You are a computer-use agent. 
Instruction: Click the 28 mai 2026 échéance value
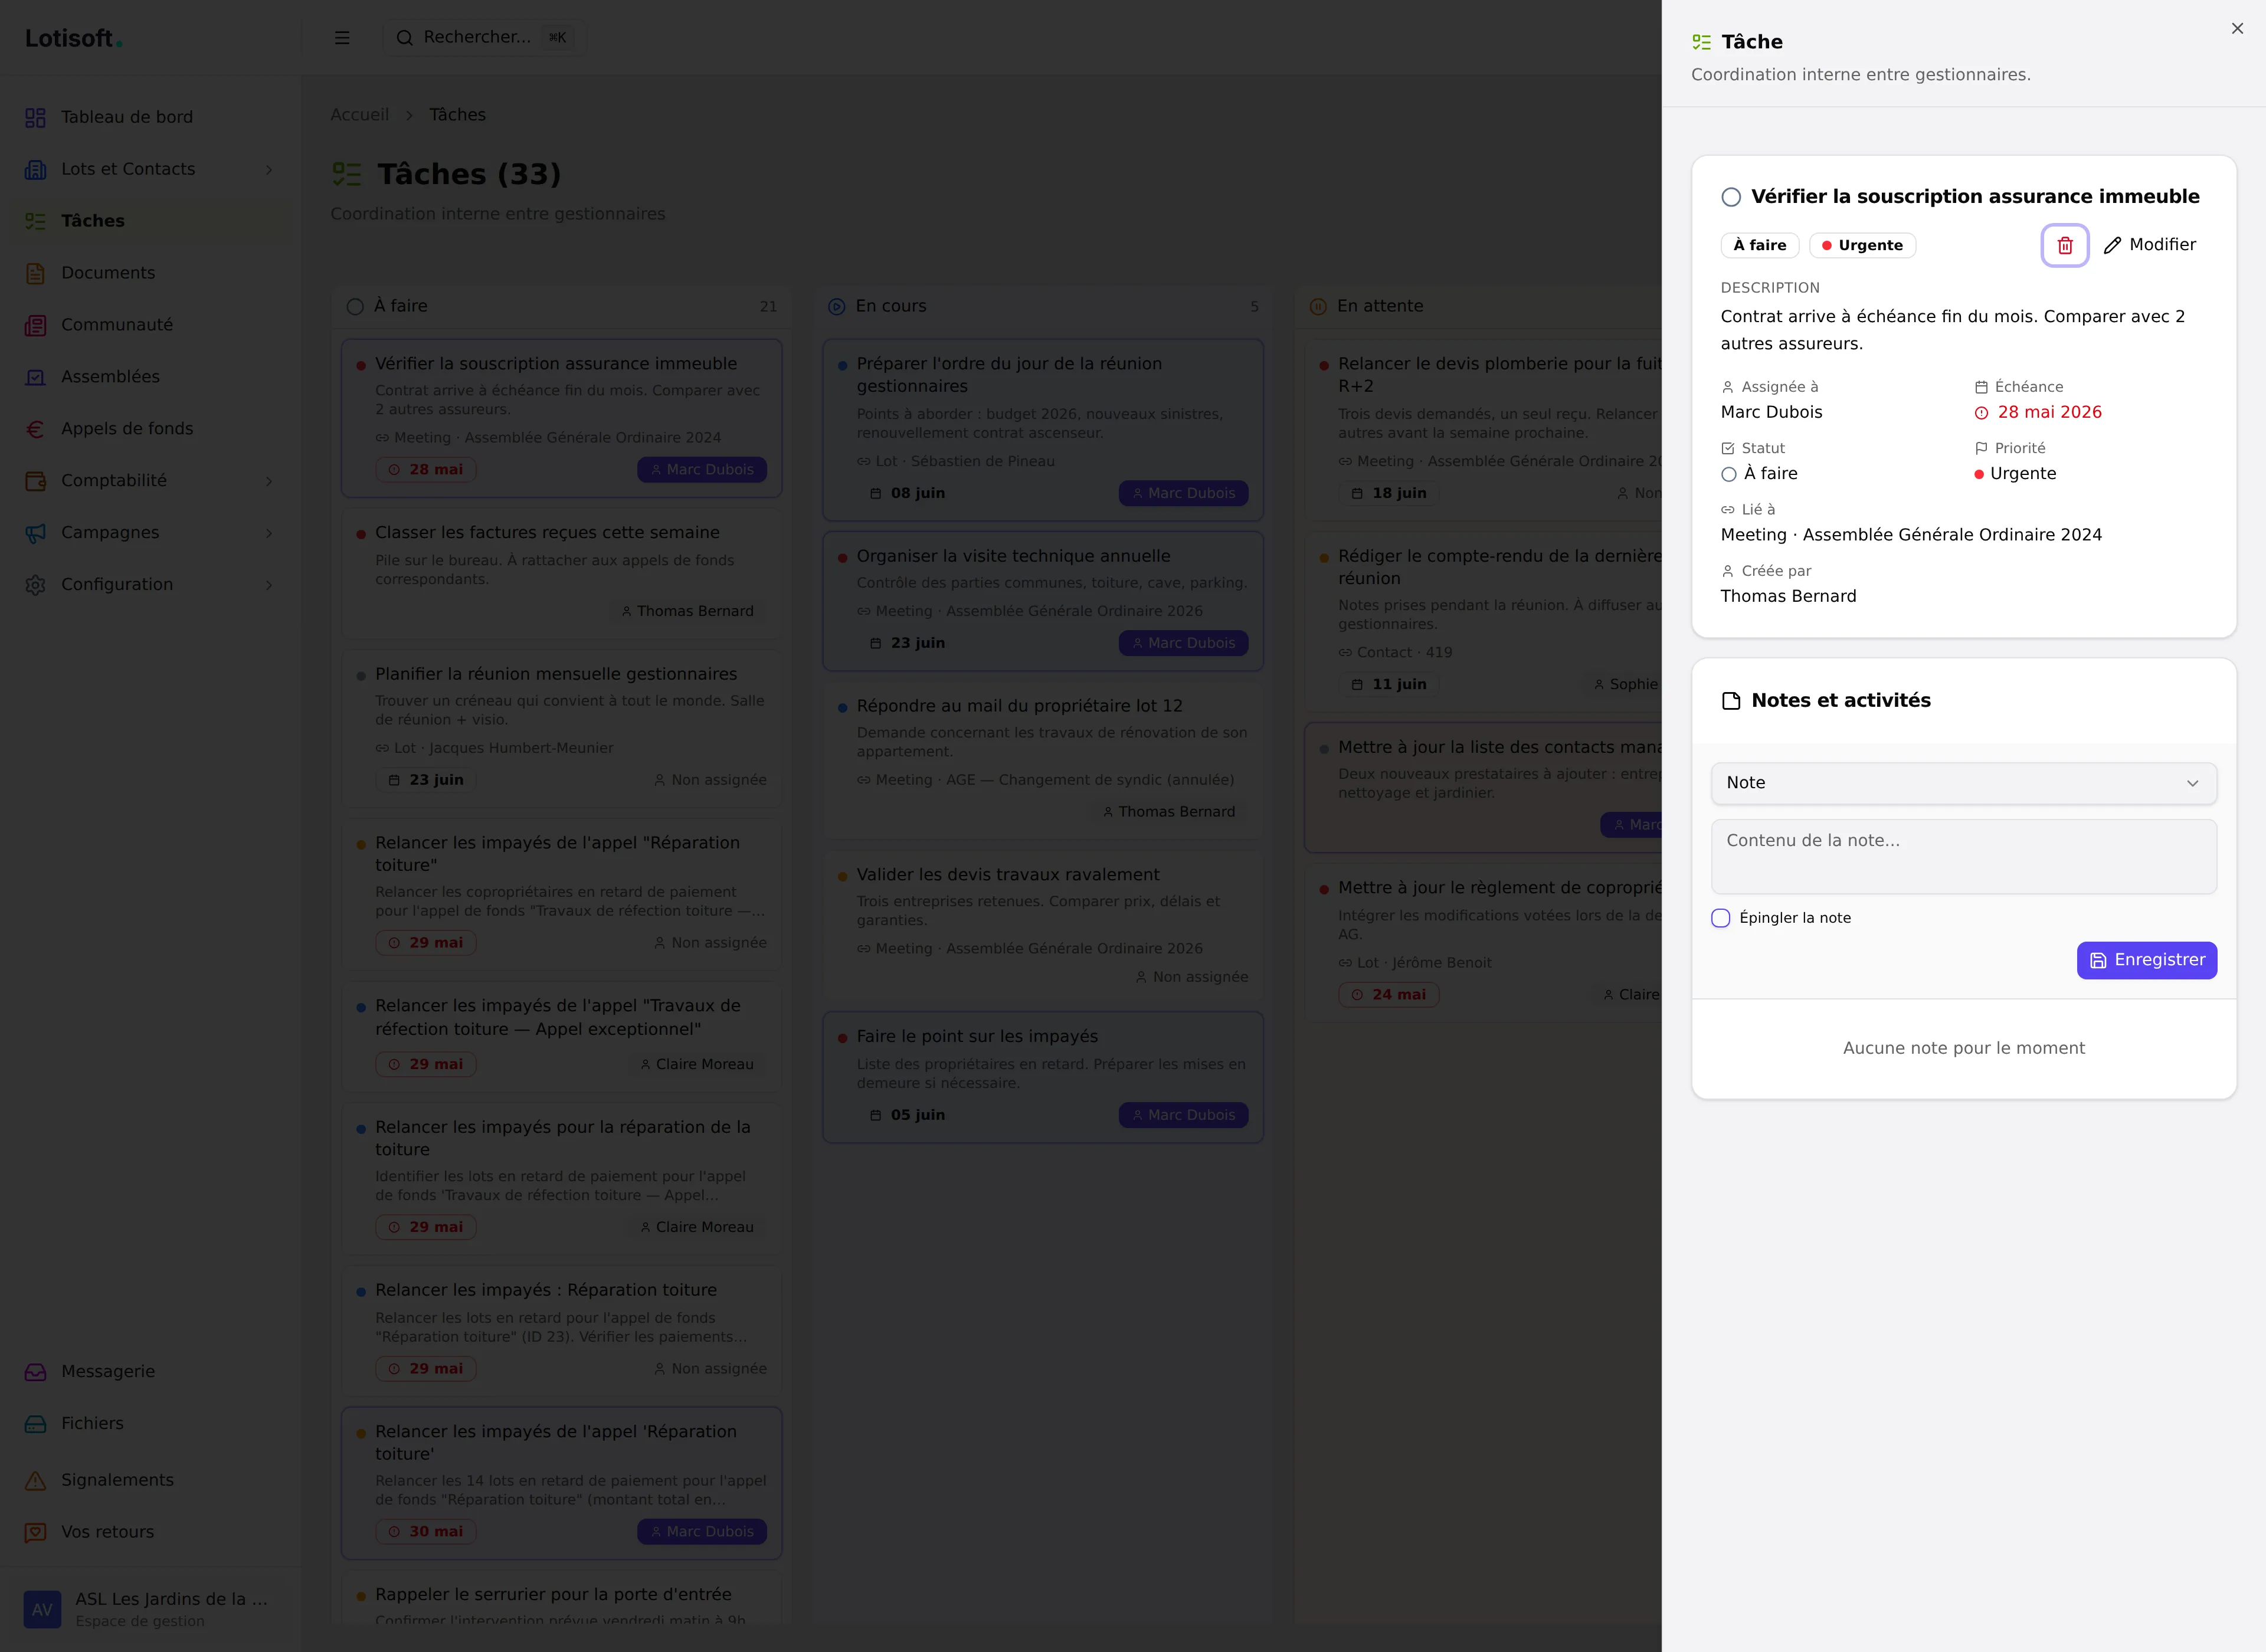tap(2049, 412)
